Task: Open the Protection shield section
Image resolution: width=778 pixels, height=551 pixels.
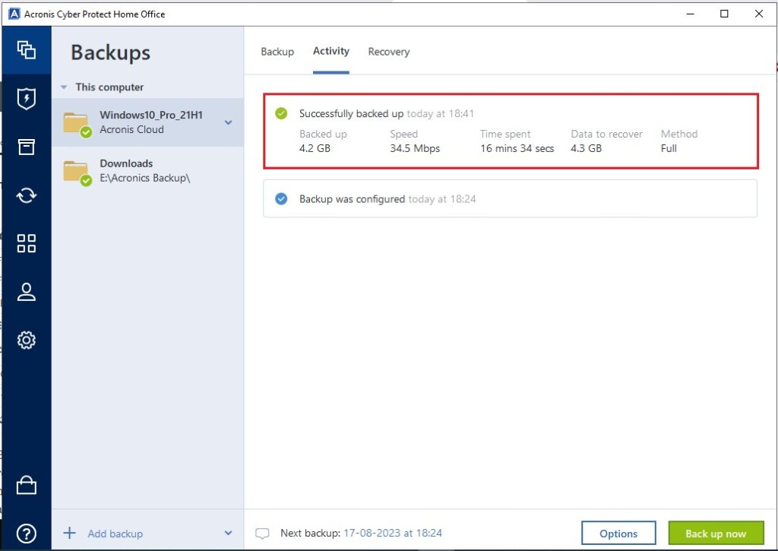Action: point(27,98)
